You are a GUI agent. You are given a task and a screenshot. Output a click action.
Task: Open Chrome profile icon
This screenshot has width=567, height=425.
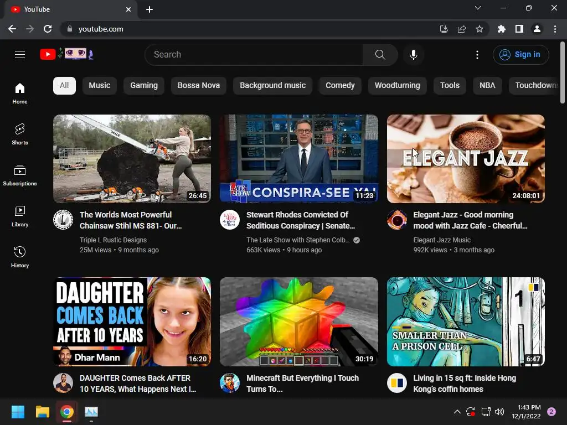[537, 29]
